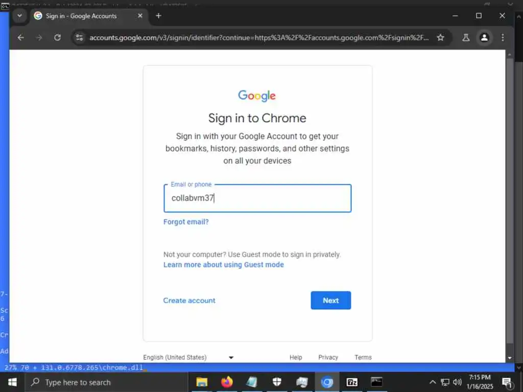Viewport: 523px width, 392px height.
Task: Focus the Email or phone field
Action: (x=257, y=198)
